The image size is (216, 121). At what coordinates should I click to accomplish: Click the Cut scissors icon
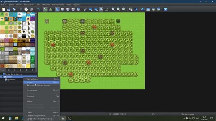click(21, 9)
